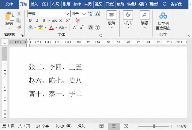192x130 pixels.
Task: Click the Paste clipboard icon
Action: [9, 16]
